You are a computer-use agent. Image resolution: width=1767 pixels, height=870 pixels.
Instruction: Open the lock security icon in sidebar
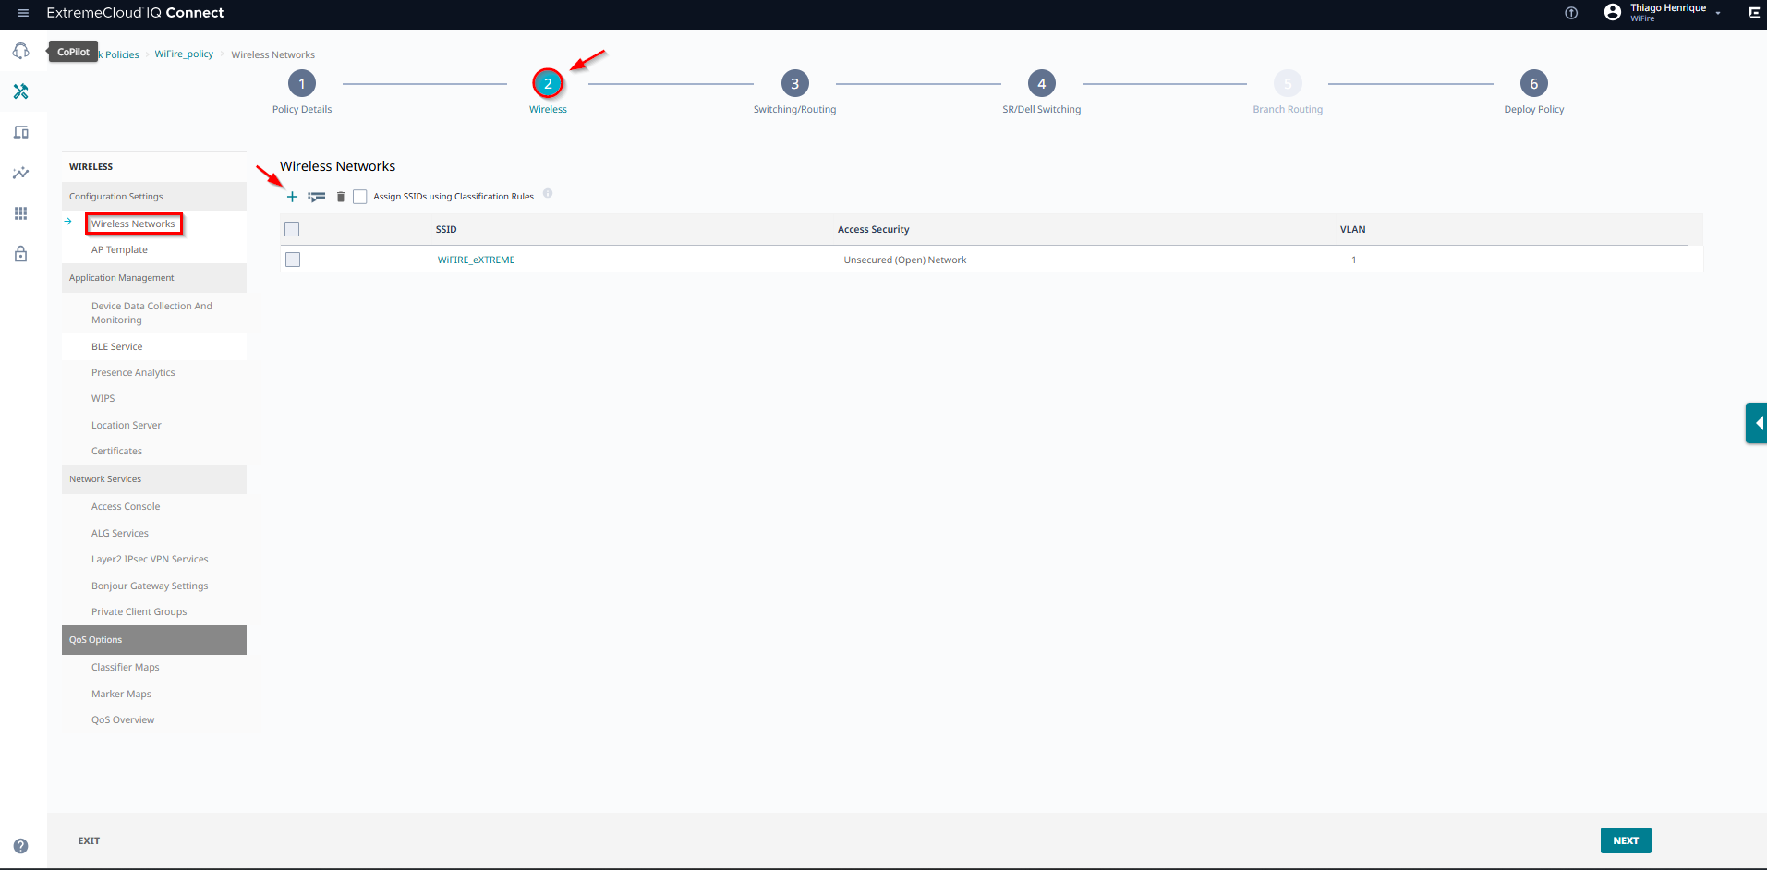[x=20, y=254]
